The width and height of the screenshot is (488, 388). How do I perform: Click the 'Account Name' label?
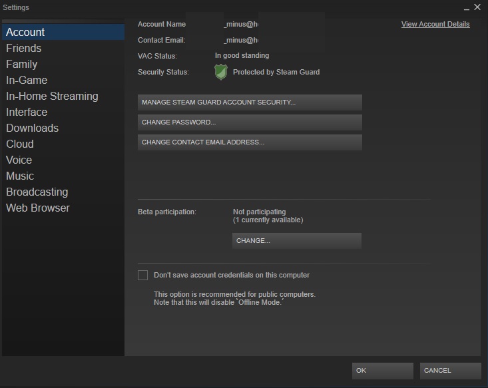coord(162,24)
